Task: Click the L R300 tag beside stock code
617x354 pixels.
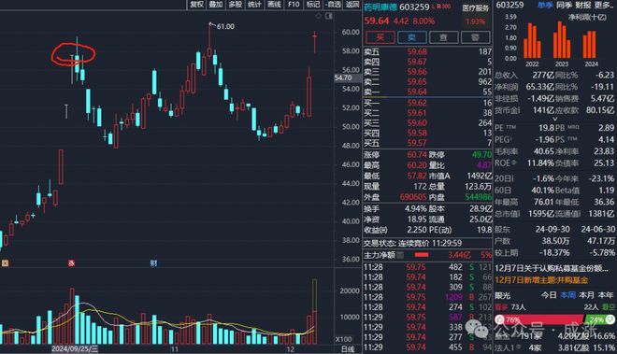Action: pos(441,7)
